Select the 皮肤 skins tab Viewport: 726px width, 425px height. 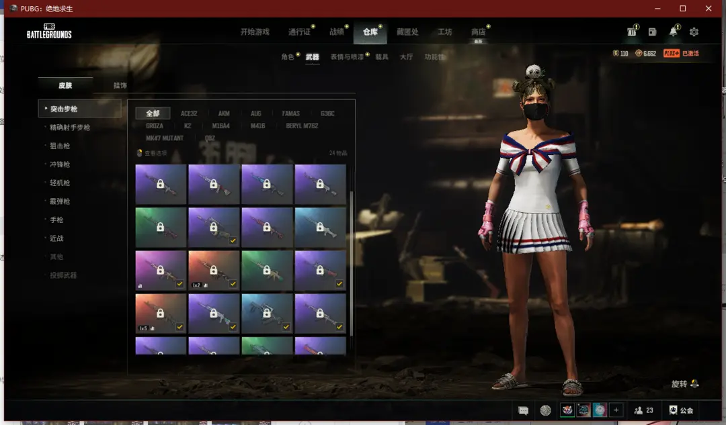pyautogui.click(x=65, y=85)
